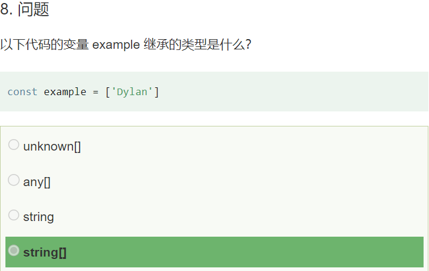Click the plain string answer label text

tap(39, 217)
